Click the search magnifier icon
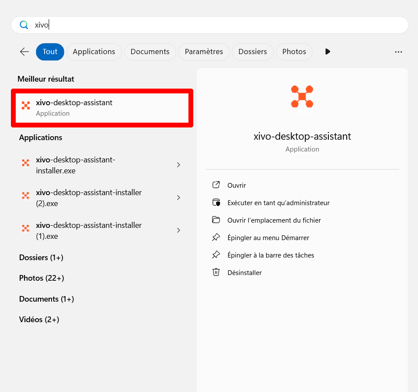The image size is (418, 392). click(24, 25)
